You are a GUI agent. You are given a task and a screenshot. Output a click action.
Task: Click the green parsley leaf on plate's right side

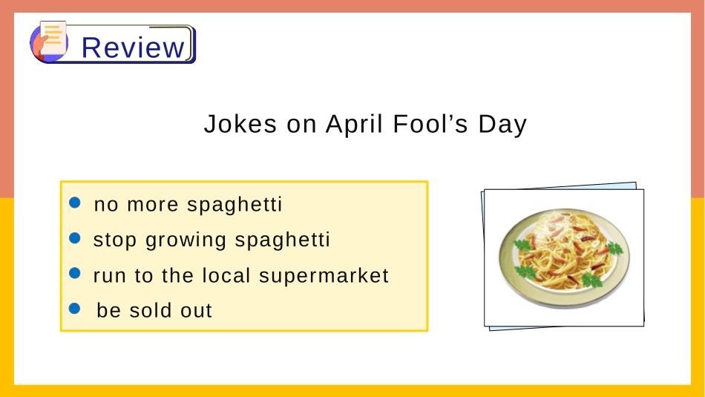click(x=614, y=248)
